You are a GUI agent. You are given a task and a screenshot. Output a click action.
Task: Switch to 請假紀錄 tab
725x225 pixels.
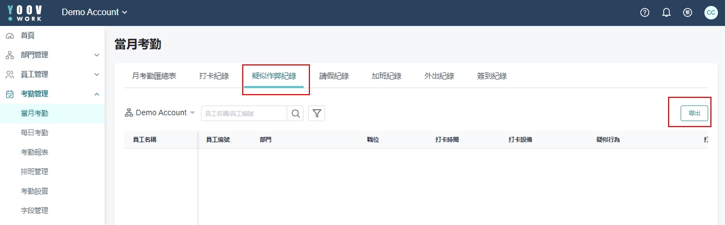tap(334, 76)
